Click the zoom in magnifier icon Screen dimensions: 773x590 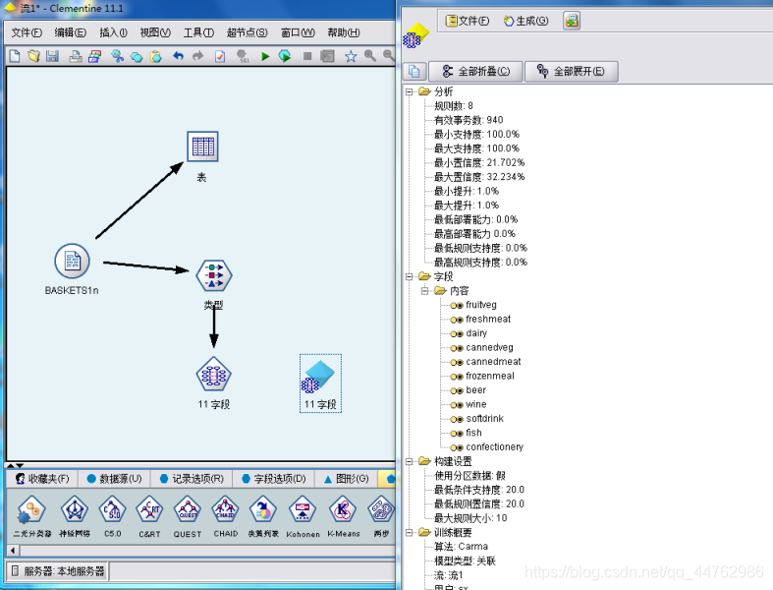point(369,56)
